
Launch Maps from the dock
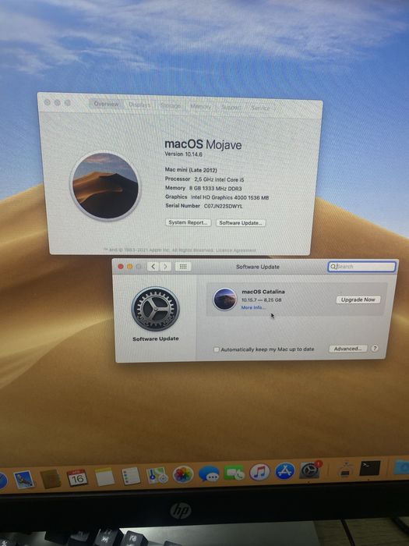point(157,475)
